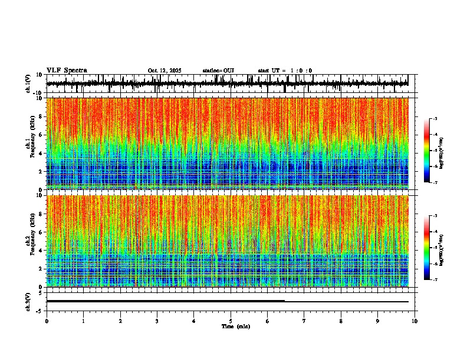
Task: Click the "Time (min)" x-axis label
Action: [236, 326]
